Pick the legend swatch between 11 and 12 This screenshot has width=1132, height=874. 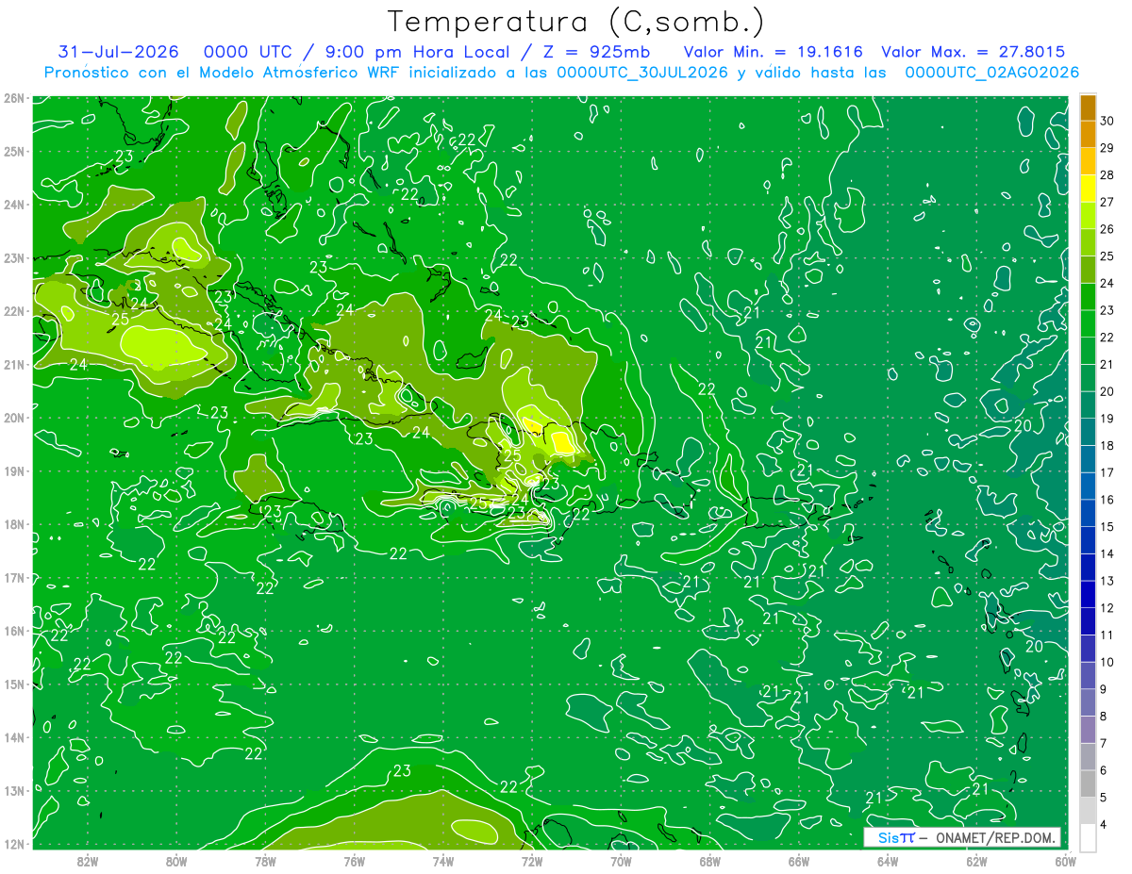pos(1088,620)
